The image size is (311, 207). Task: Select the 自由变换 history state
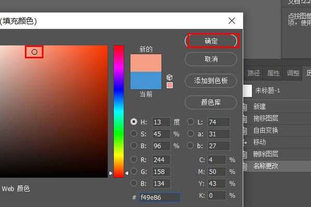pos(277,130)
